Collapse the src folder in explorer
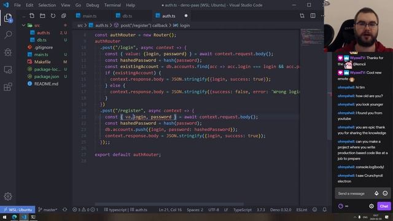393x221 pixels. [23, 25]
